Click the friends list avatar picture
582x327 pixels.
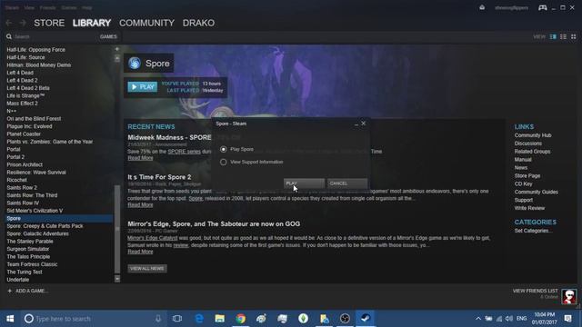(x=569, y=297)
